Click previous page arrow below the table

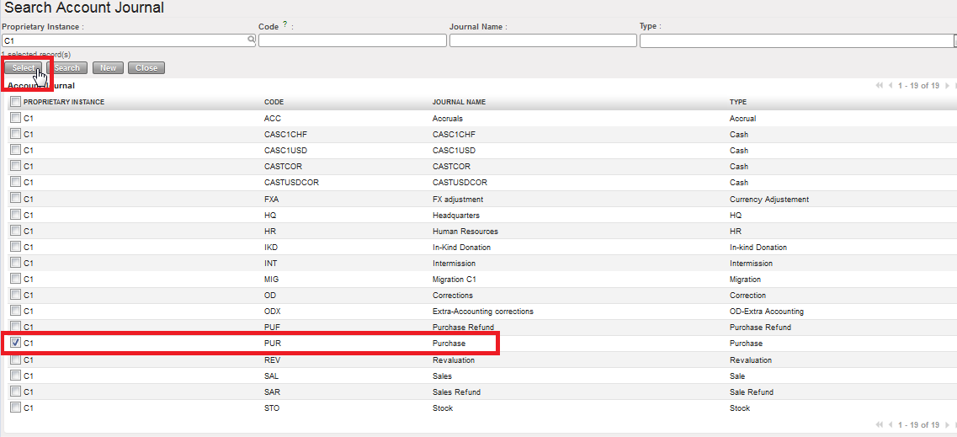[891, 425]
